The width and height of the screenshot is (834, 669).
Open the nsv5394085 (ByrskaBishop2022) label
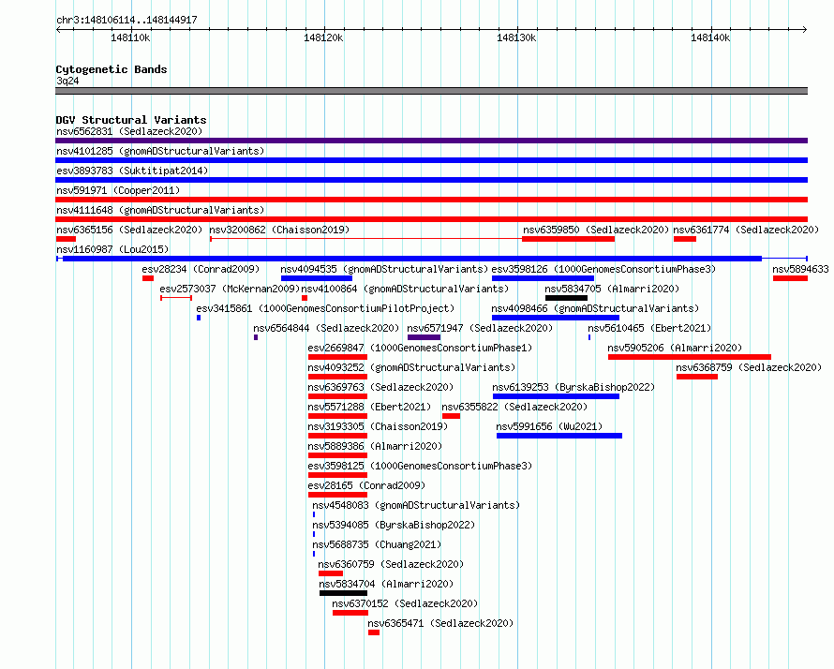tap(394, 525)
